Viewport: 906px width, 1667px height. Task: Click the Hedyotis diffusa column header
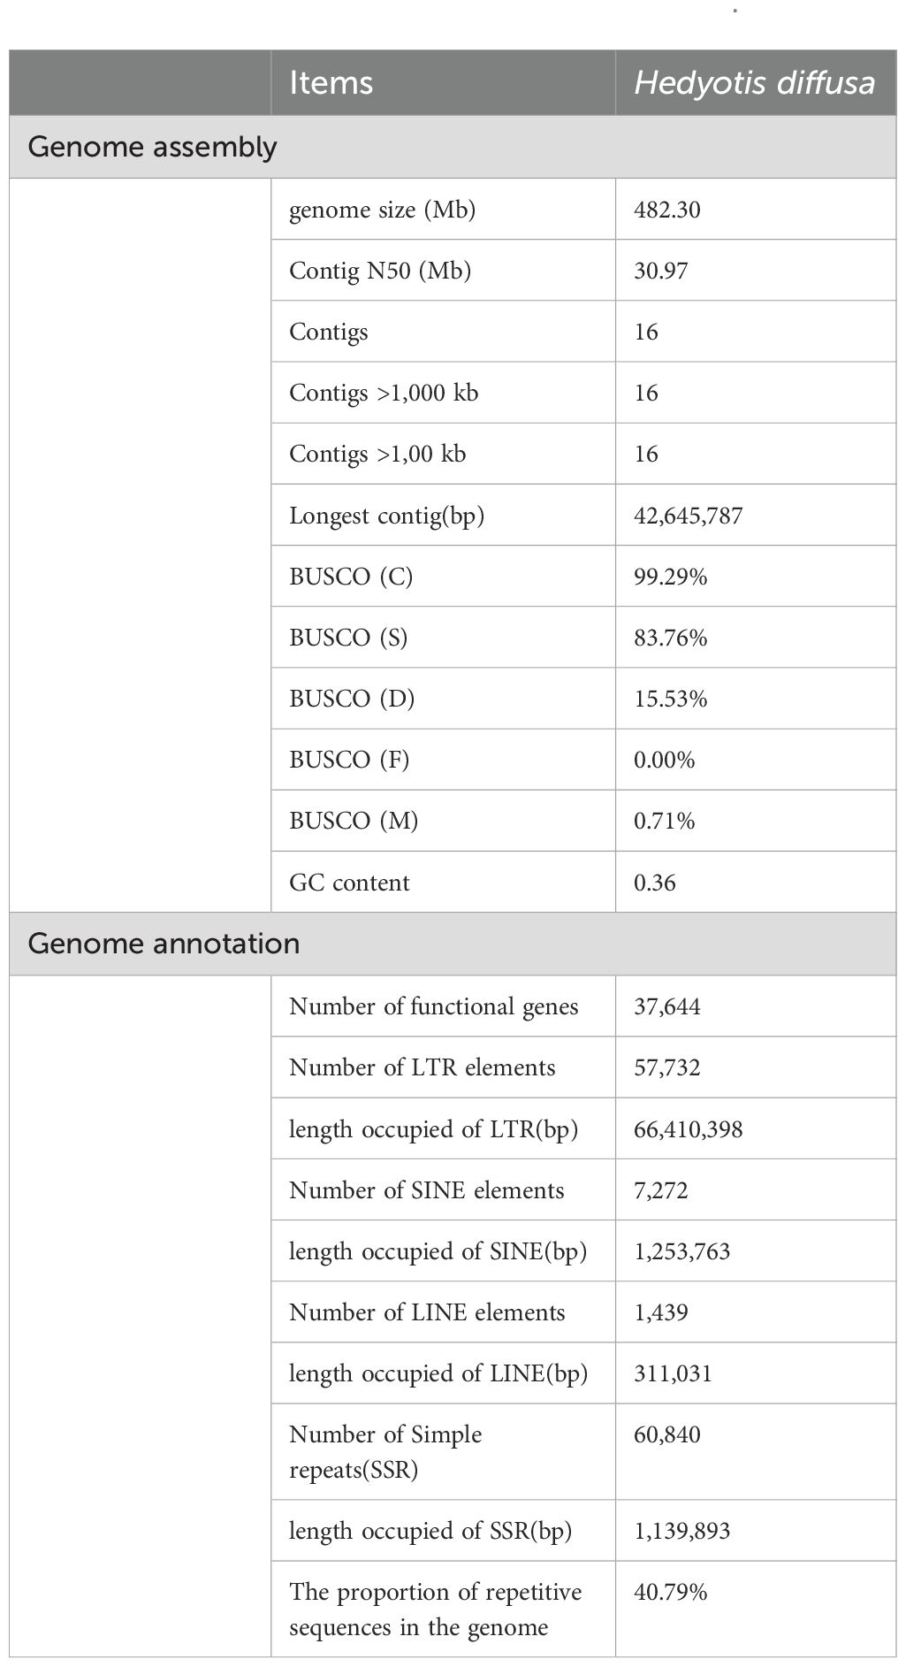[x=756, y=82]
